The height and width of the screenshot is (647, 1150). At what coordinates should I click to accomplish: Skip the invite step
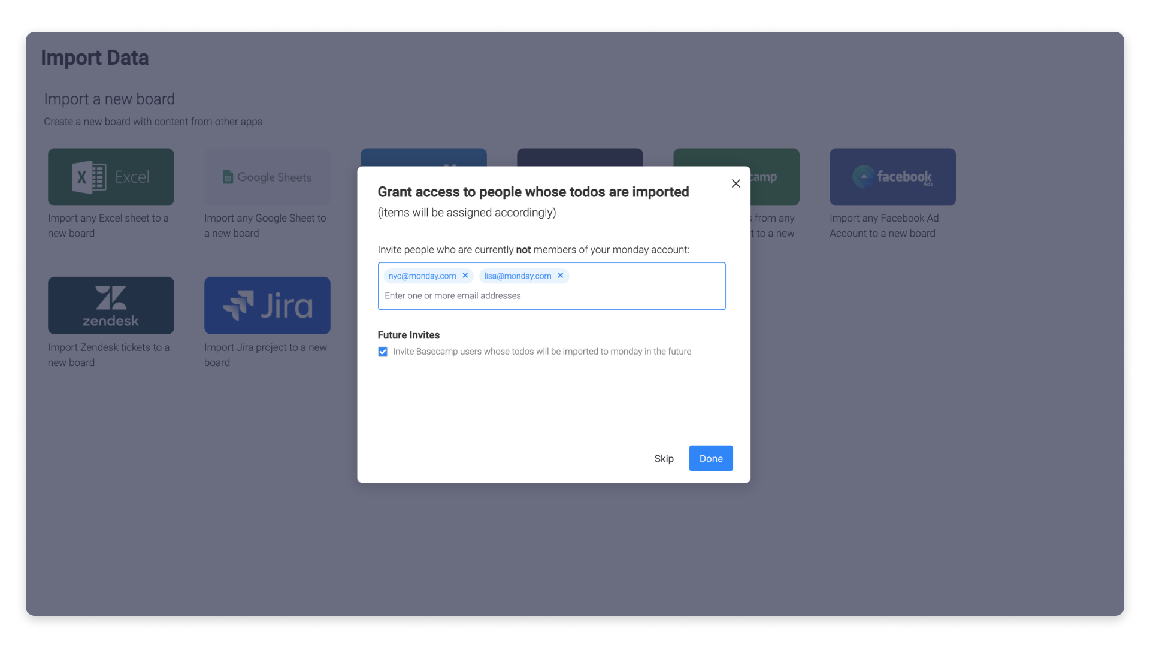pyautogui.click(x=664, y=458)
